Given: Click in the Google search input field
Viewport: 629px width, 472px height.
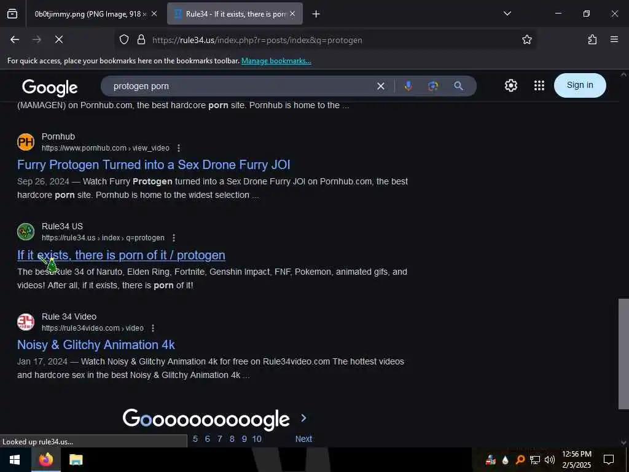Looking at the screenshot, I should (x=241, y=86).
